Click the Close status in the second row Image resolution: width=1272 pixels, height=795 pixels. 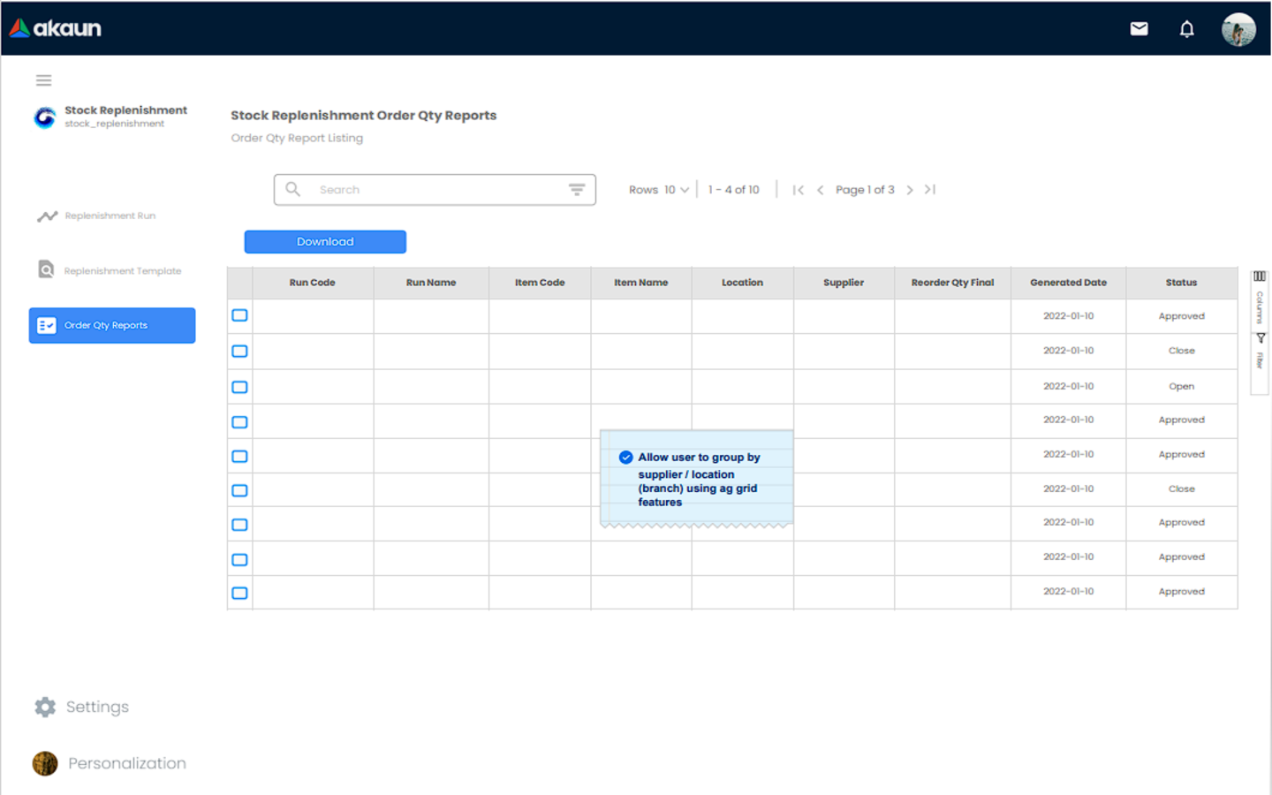1181,351
